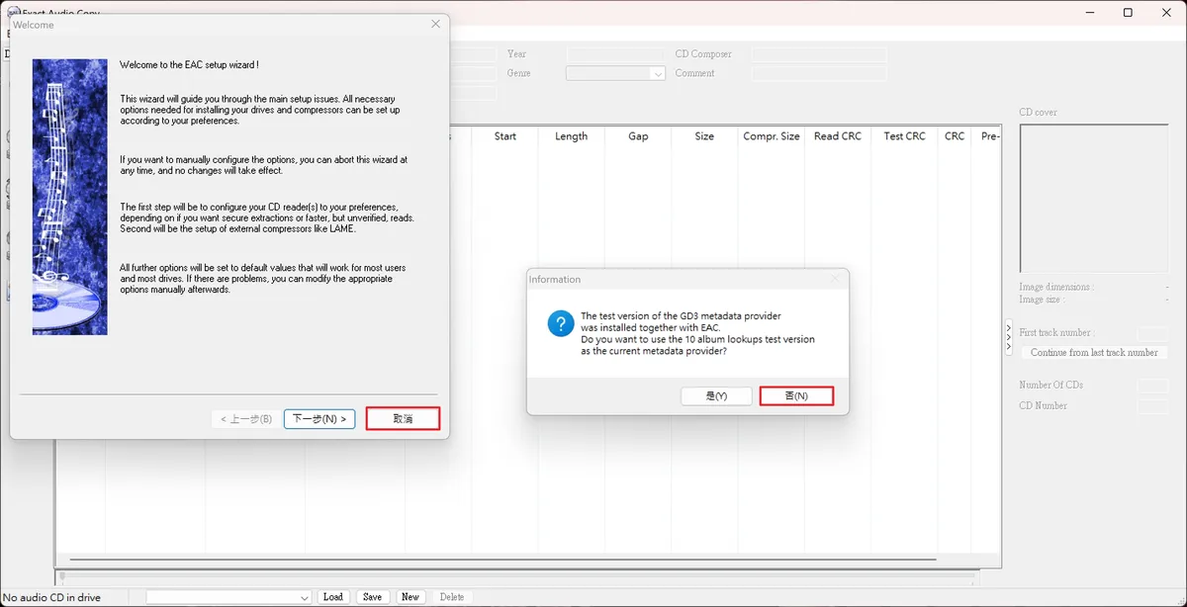Click the CD Composer input field
1187x607 pixels.
(x=819, y=53)
